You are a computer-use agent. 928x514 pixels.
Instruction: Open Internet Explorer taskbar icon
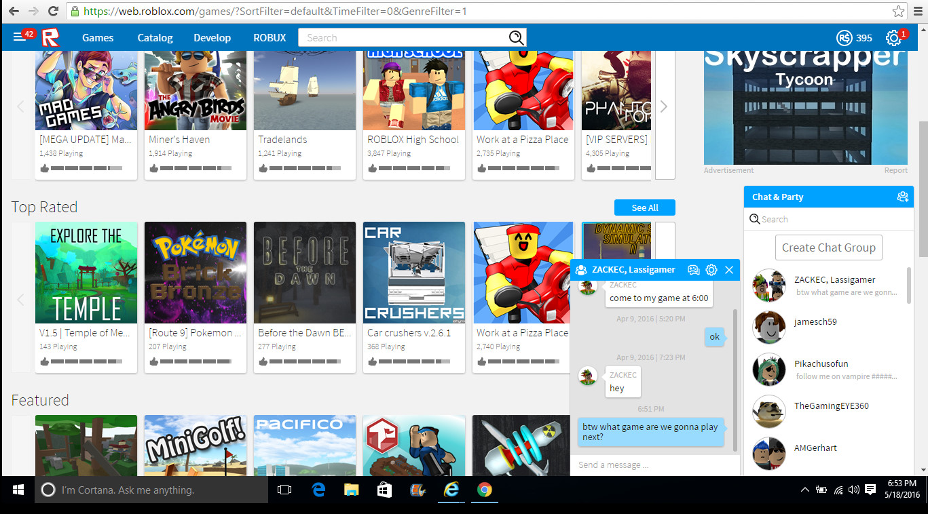click(x=451, y=490)
